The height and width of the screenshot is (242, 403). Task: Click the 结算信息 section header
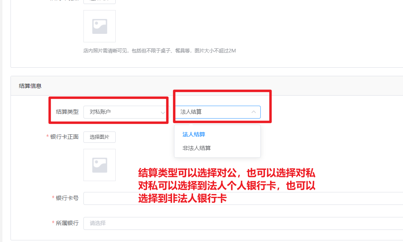30,86
